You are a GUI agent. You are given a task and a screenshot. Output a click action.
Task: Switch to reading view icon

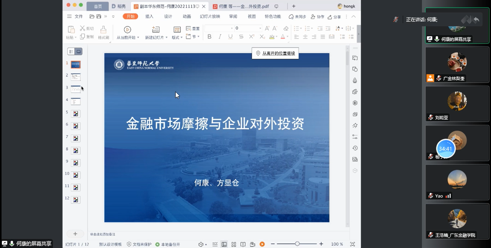[243, 244]
